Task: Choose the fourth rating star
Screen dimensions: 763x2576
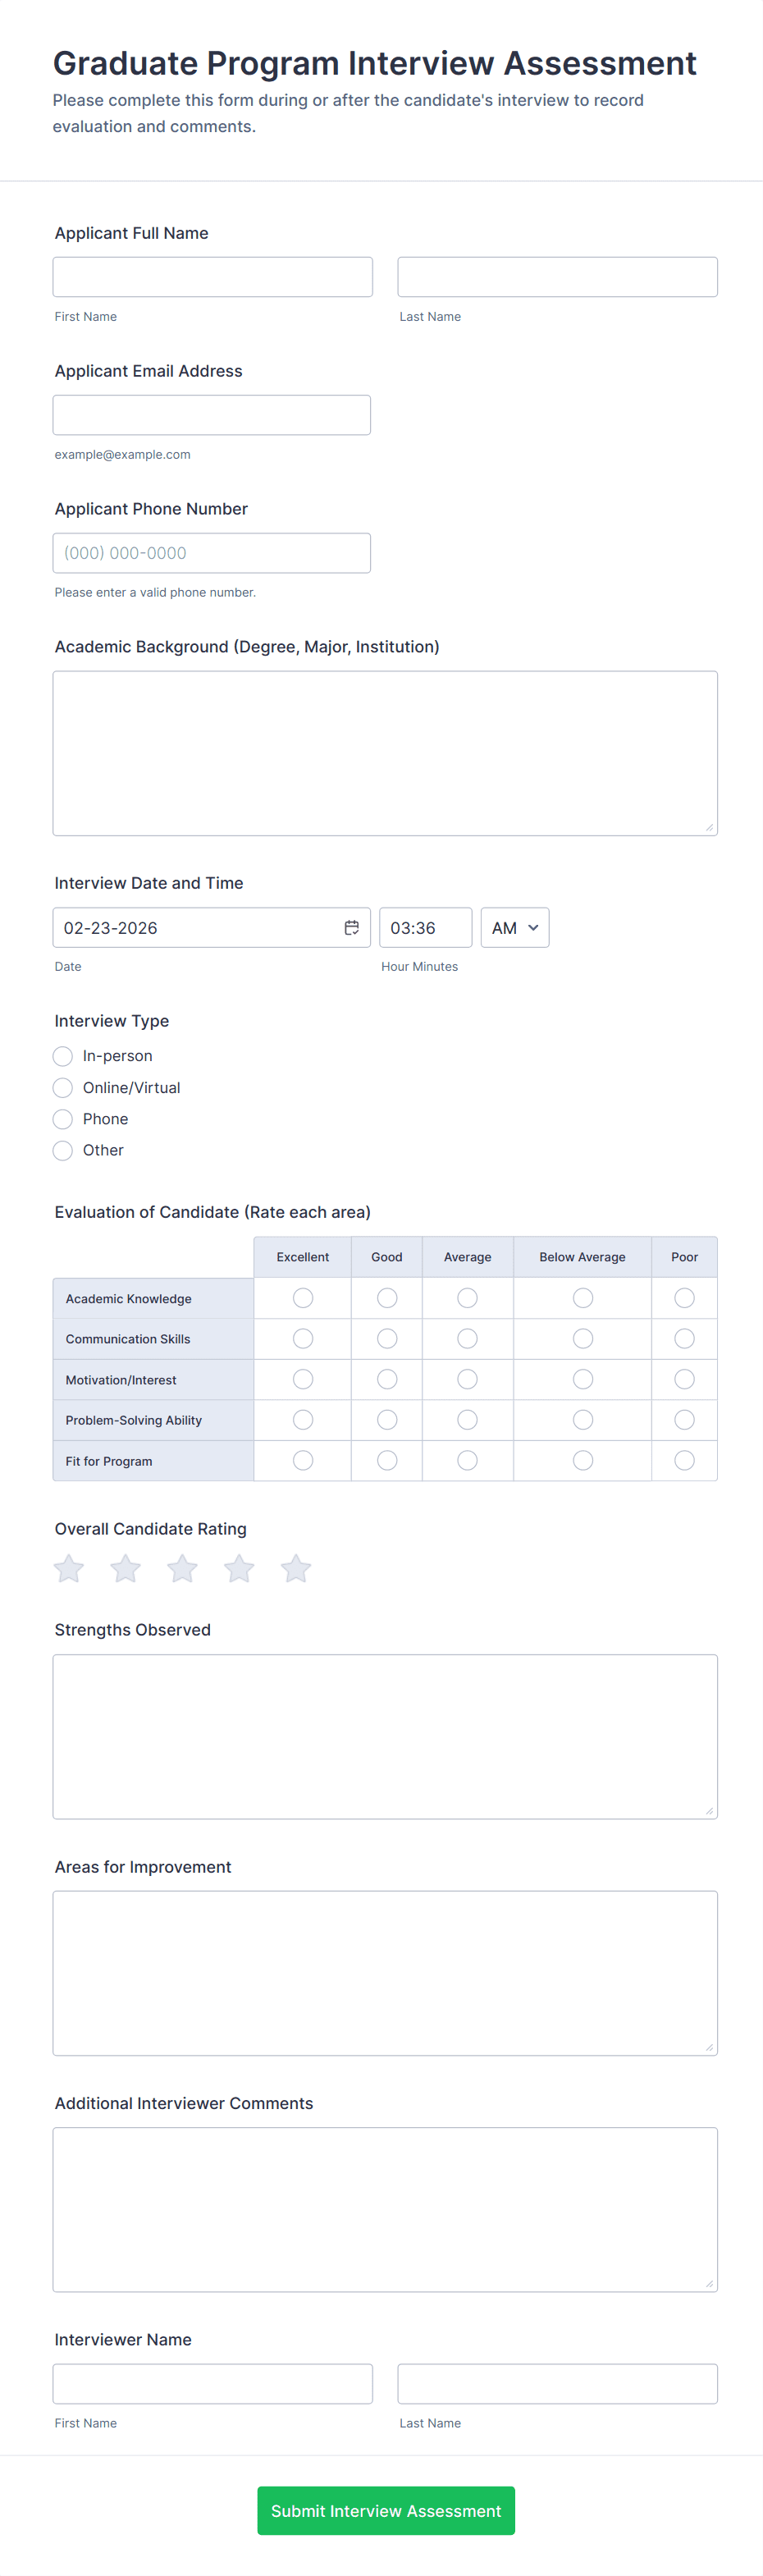Action: click(239, 1568)
